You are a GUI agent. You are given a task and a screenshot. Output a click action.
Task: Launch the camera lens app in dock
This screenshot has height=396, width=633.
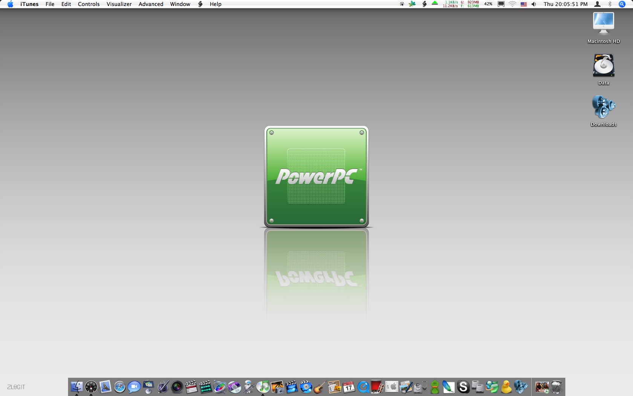click(177, 387)
